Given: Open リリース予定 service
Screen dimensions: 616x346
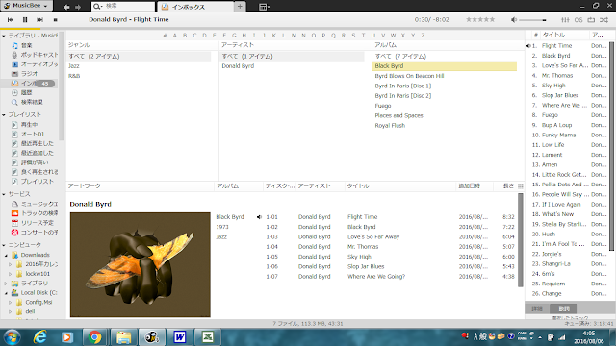Looking at the screenshot, I should 33,223.
